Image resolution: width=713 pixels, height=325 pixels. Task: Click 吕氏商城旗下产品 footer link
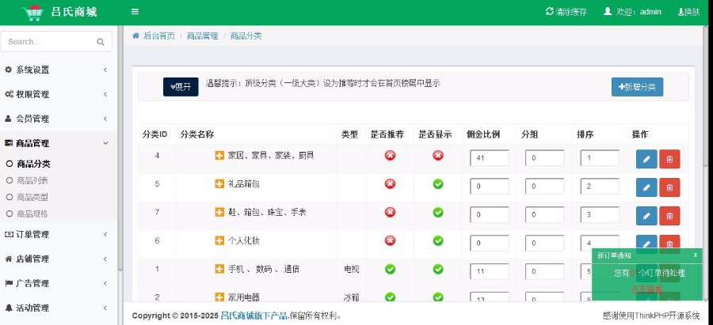click(x=254, y=316)
